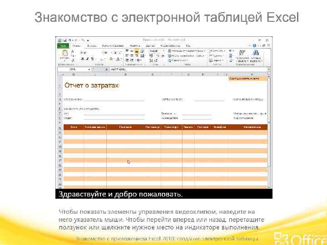Select the Top Align icon
The width and height of the screenshot is (327, 245).
pyautogui.click(x=127, y=51)
